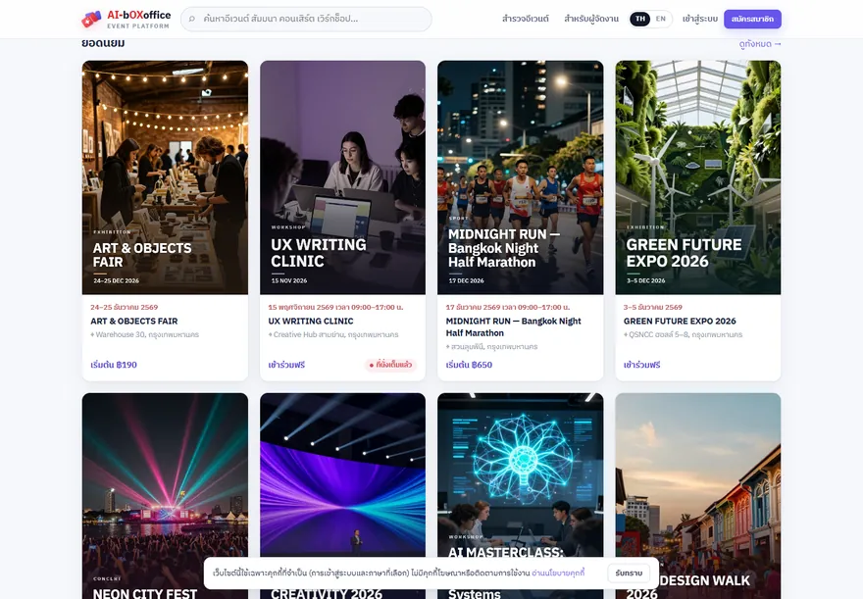Viewport: 863px width, 599px height.
Task: Open the GREEN FUTURE EXPO 2026 poster
Action: (x=698, y=177)
